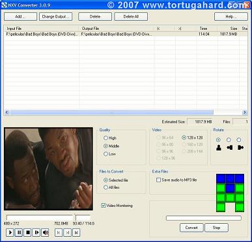Pause the video preview
This screenshot has width=252, height=242.
pos(19,232)
